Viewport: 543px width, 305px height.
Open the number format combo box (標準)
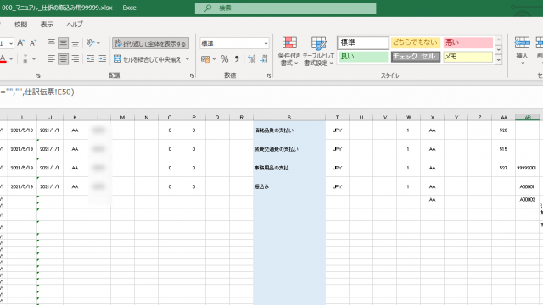click(x=234, y=43)
